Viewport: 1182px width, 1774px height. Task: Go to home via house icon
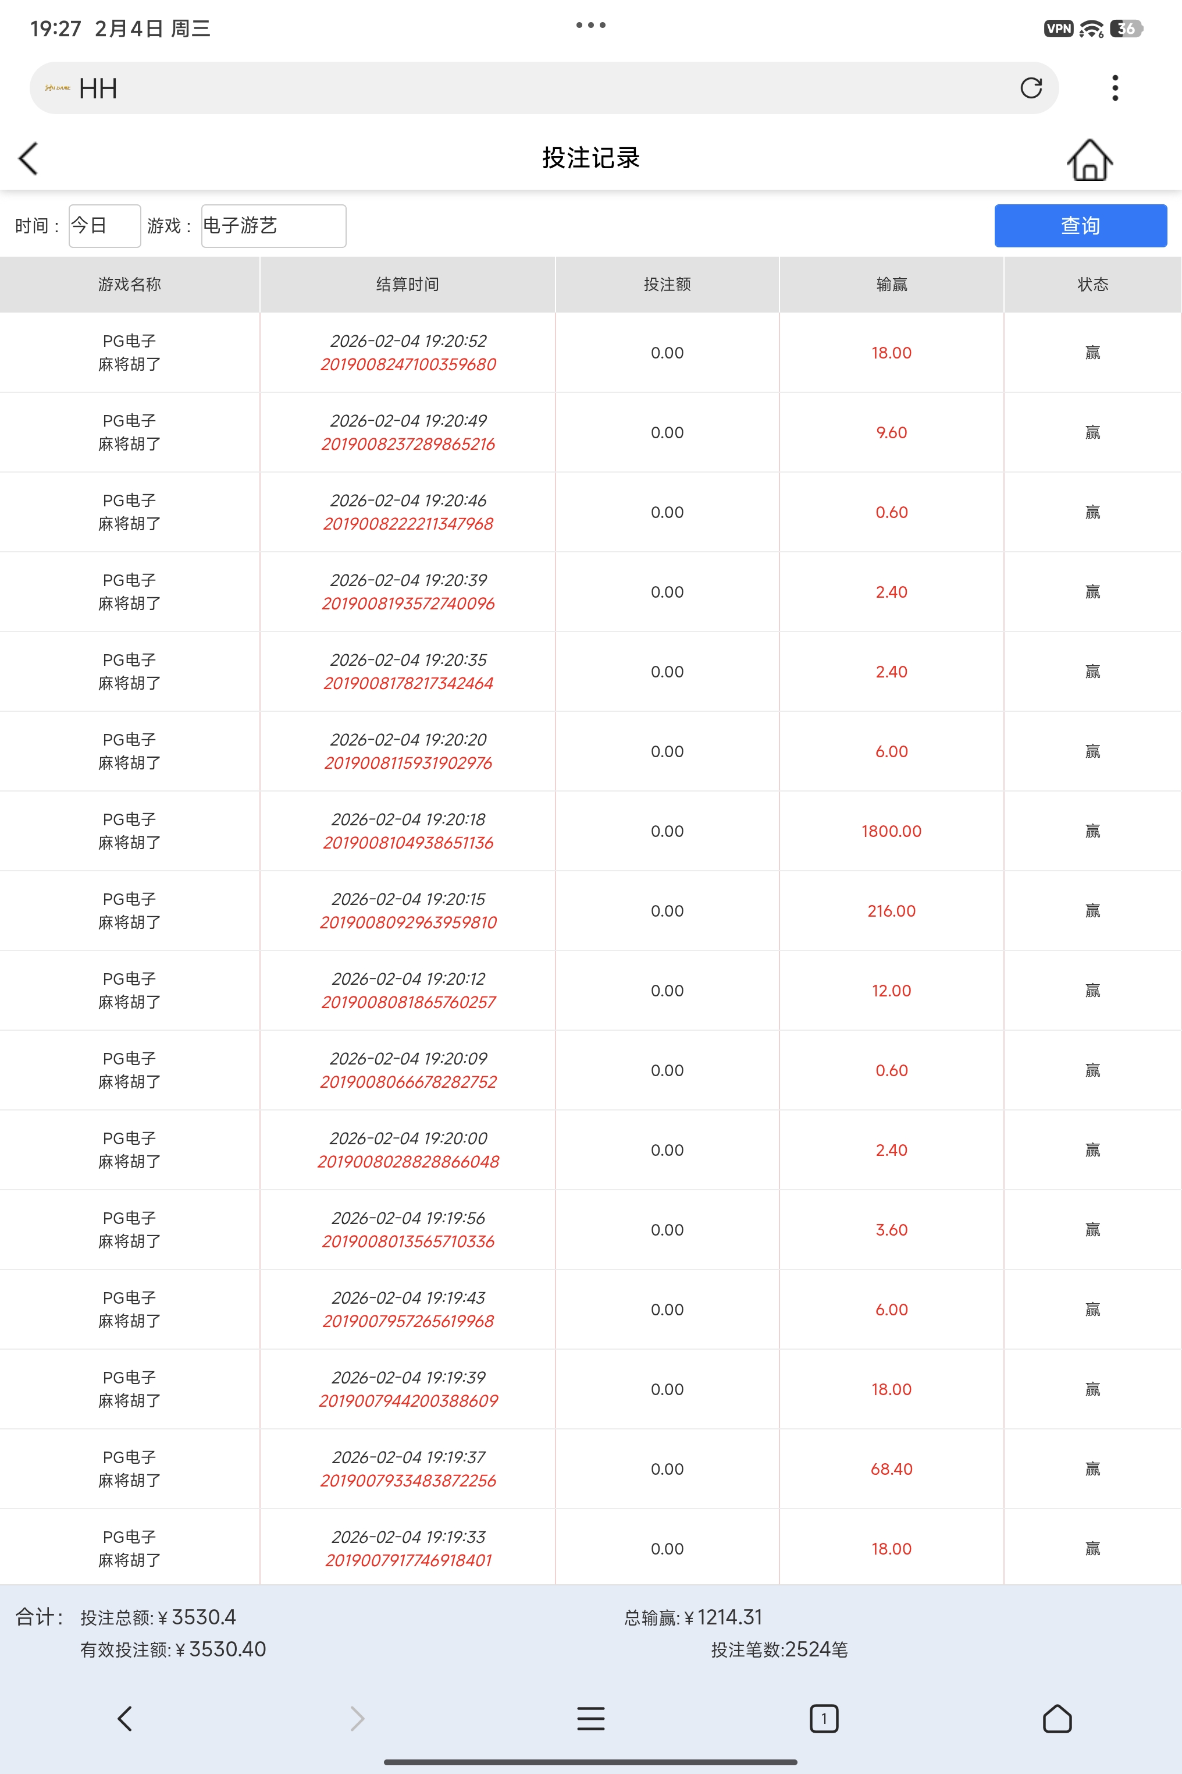(x=1088, y=160)
